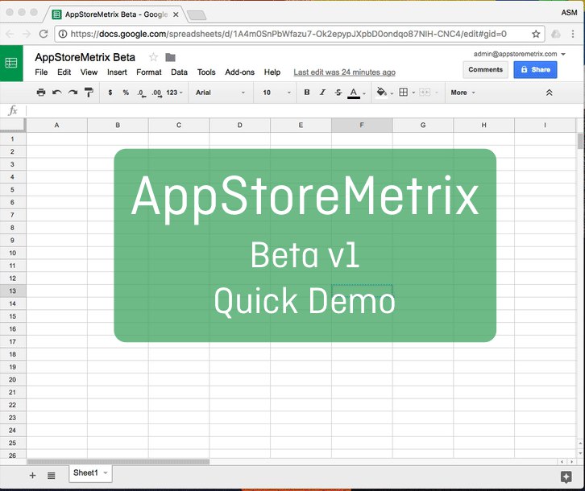Click the document title AppStoreMetrix Beta
This screenshot has width=585, height=491.
click(85, 57)
